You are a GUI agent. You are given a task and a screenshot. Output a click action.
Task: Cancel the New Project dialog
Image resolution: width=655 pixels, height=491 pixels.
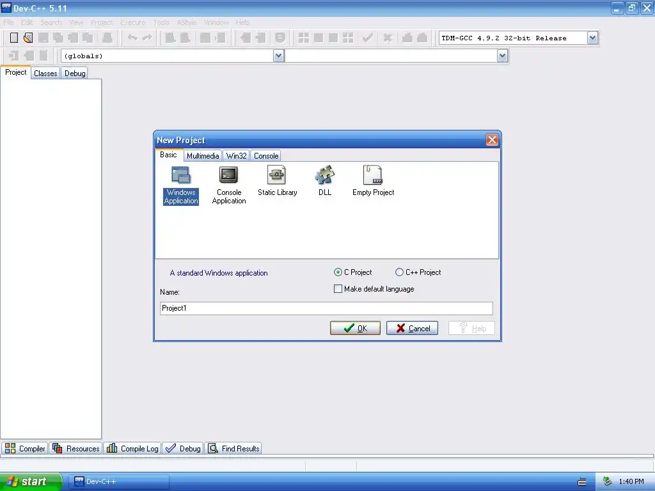(412, 328)
